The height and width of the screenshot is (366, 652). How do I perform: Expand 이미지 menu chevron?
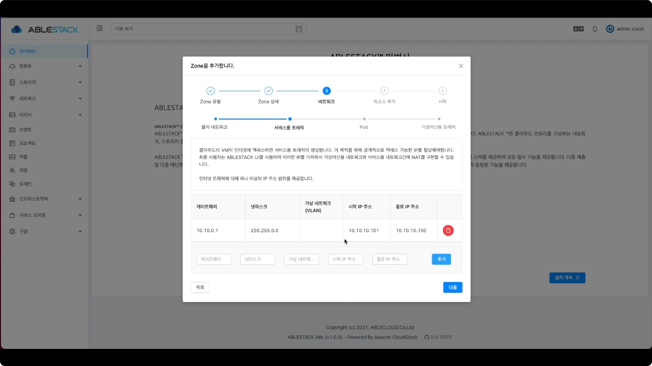tap(80, 115)
